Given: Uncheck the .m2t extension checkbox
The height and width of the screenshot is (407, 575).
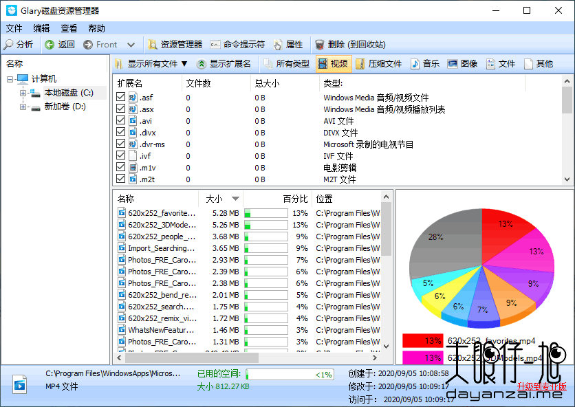Looking at the screenshot, I should click(x=120, y=179).
